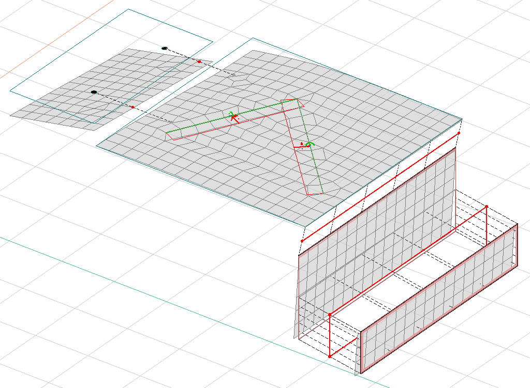The image size is (530, 388).
Task: Click the green rotation hinge symbol
Action: (x=310, y=144)
